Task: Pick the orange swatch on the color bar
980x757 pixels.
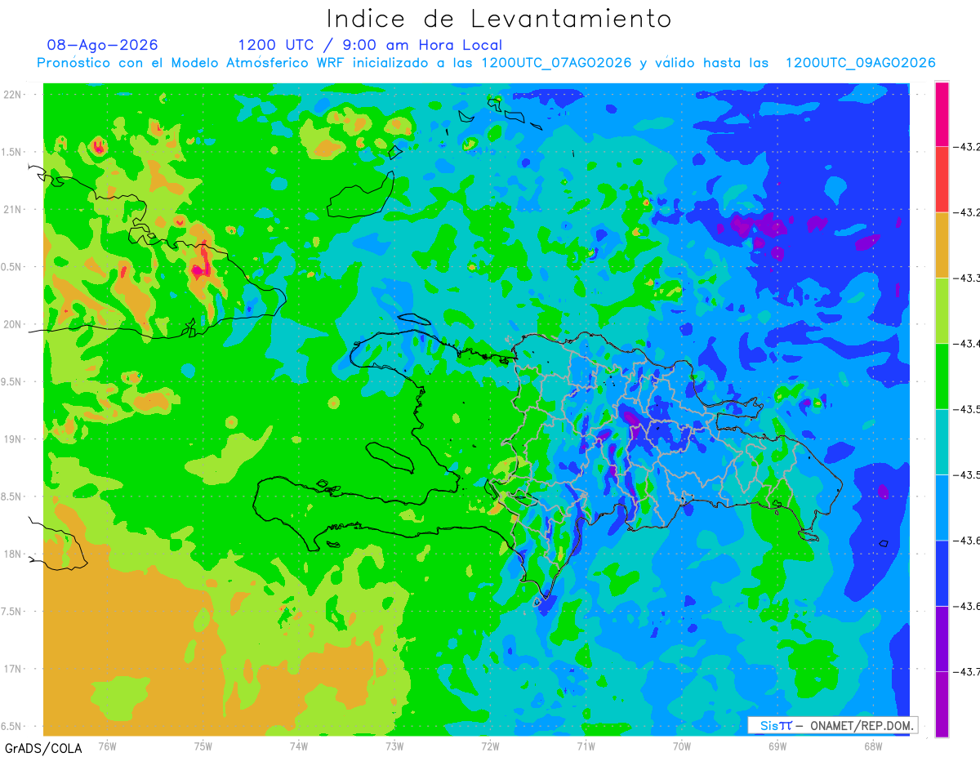Action: pos(942,245)
